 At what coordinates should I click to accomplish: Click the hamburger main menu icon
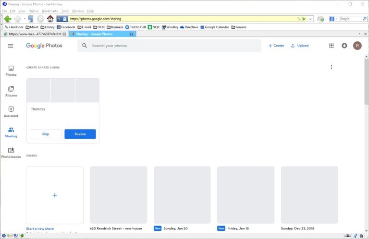pyautogui.click(x=11, y=46)
